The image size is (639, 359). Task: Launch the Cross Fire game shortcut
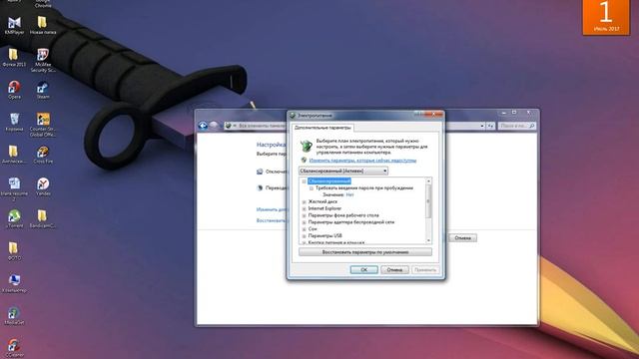coord(43,155)
